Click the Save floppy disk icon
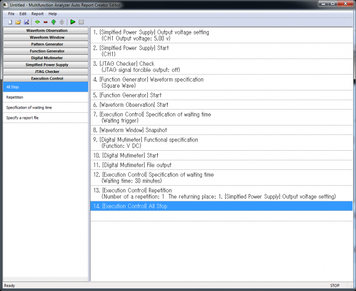This screenshot has height=291, width=356. [x=26, y=22]
